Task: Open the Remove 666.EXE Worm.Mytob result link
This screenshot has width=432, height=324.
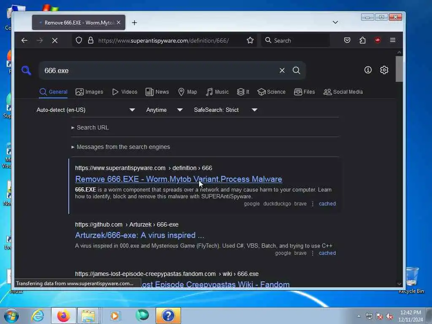Action: [178, 179]
